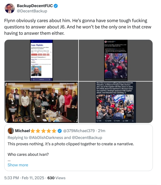Click Michael's avatar in the quoted tweet

click(11, 131)
